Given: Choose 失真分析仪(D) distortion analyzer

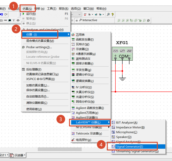Looking at the screenshot, I should pos(91,92).
